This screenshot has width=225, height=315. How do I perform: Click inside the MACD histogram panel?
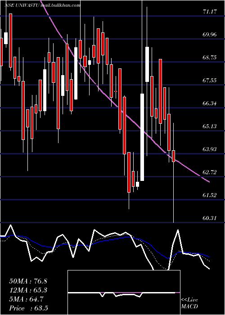[124, 292]
